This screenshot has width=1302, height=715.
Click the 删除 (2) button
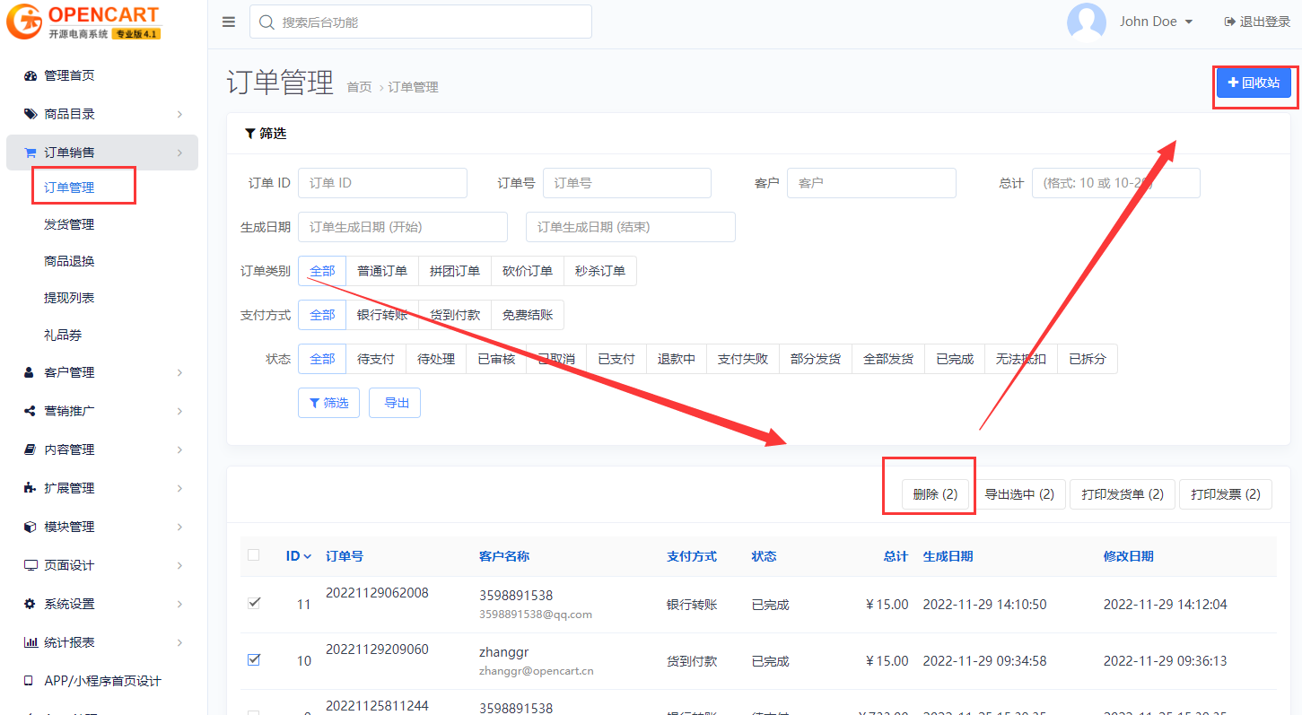(x=934, y=494)
